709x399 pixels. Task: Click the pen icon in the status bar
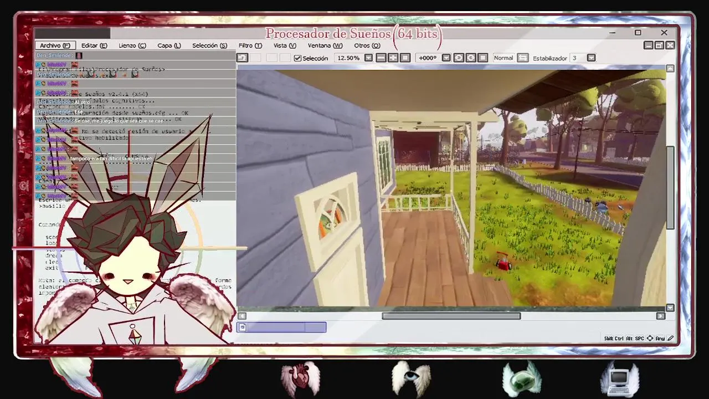coord(671,338)
